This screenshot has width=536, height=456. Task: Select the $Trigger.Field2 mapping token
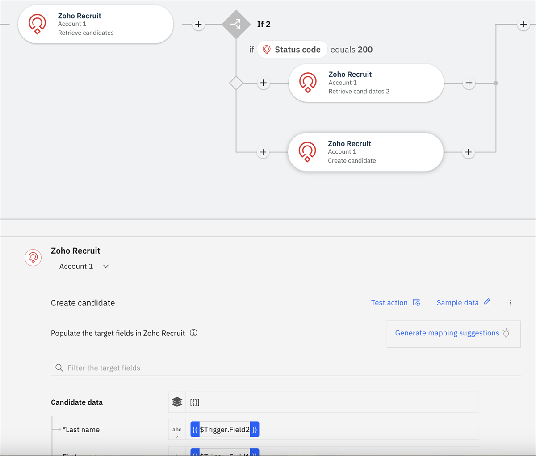pos(225,430)
